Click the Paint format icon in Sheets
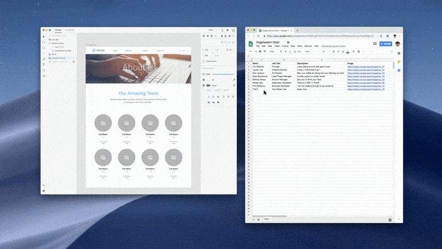 [x=265, y=52]
